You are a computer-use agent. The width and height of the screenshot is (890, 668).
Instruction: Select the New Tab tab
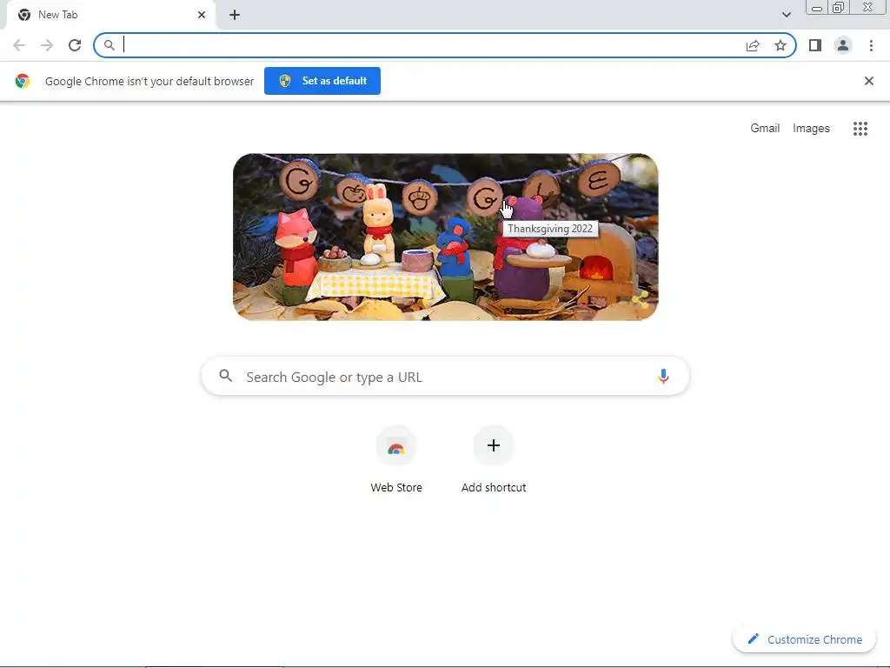(x=111, y=15)
